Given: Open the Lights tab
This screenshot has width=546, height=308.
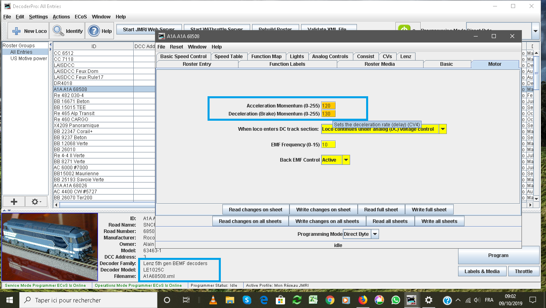Looking at the screenshot, I should tap(297, 57).
